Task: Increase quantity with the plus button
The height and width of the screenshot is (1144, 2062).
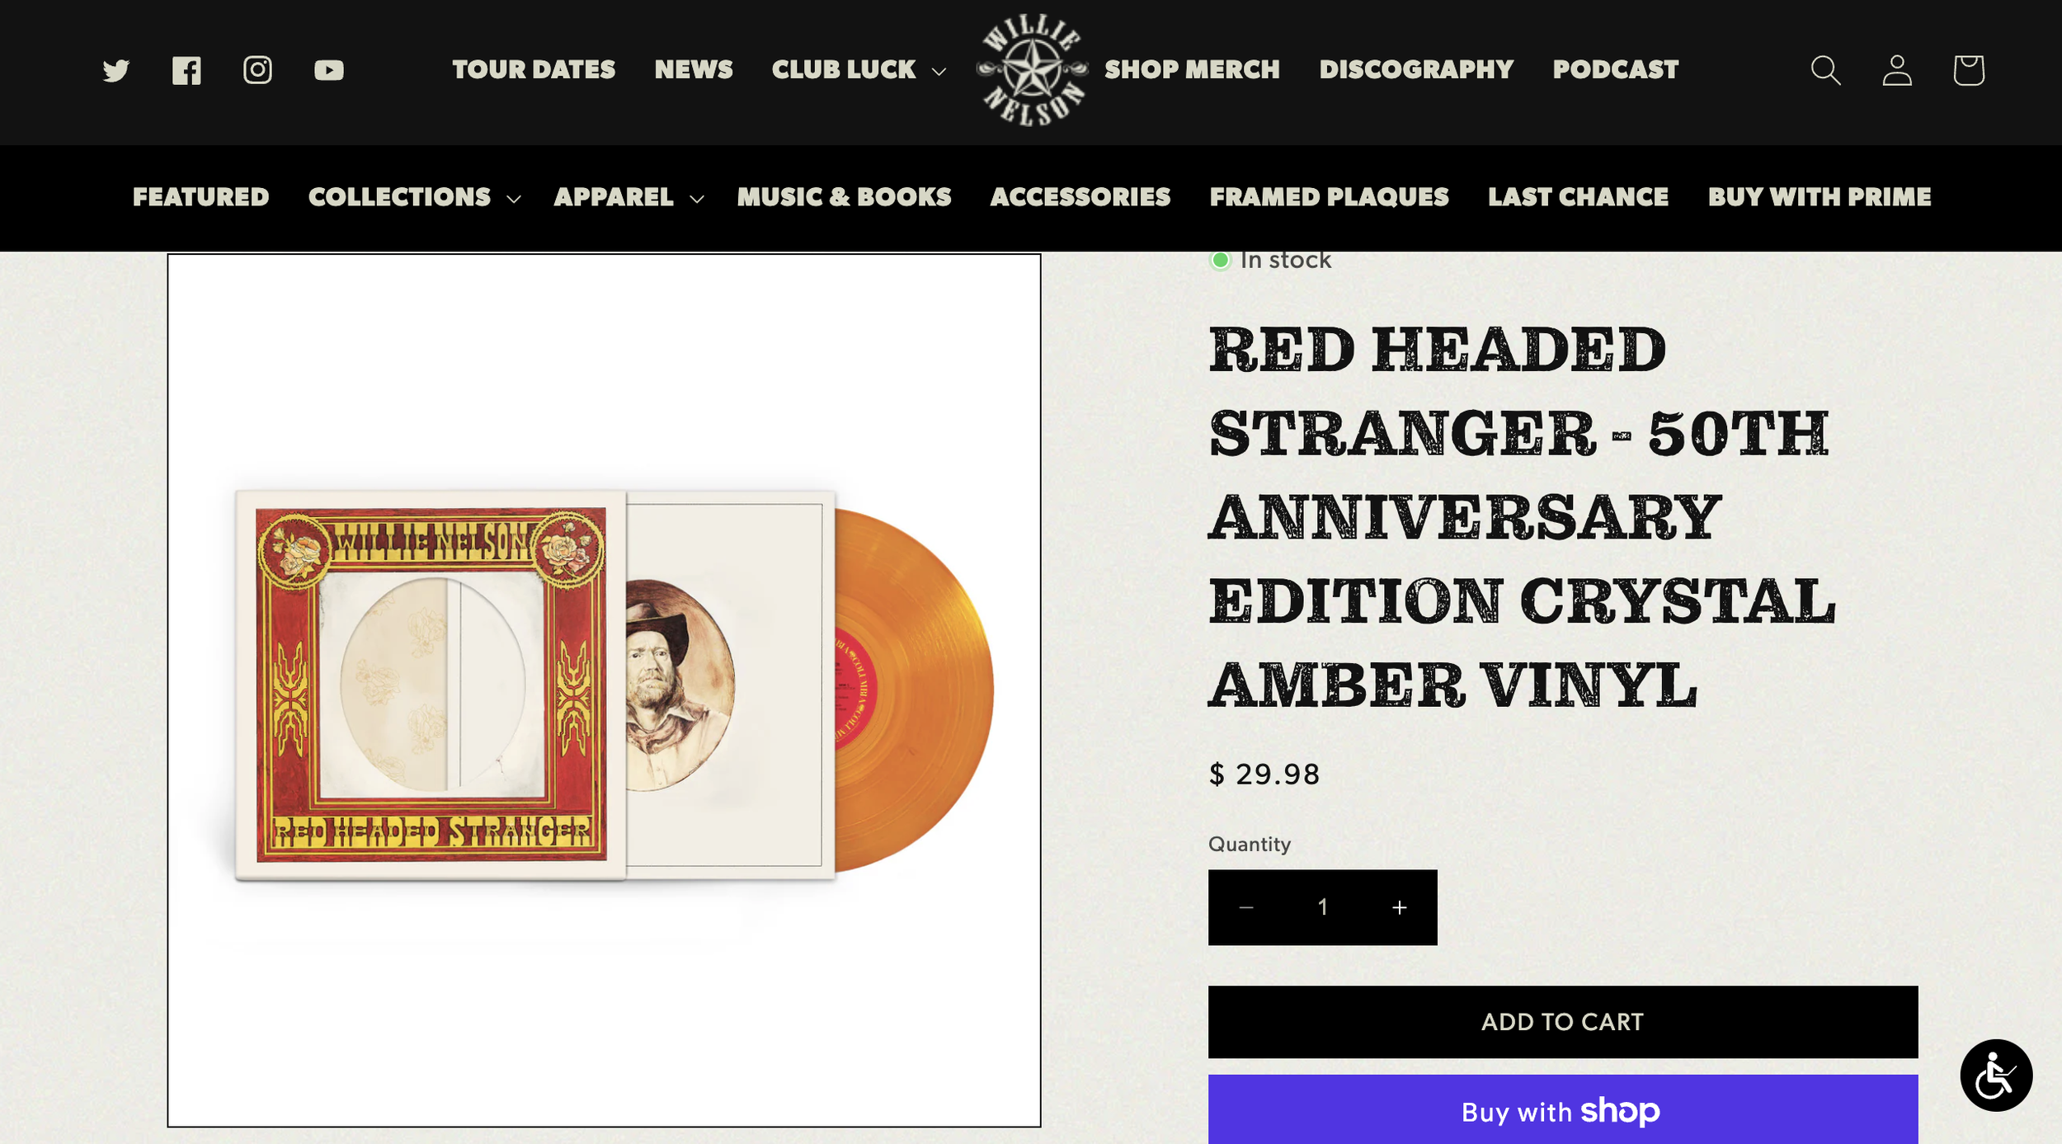Action: [x=1399, y=907]
